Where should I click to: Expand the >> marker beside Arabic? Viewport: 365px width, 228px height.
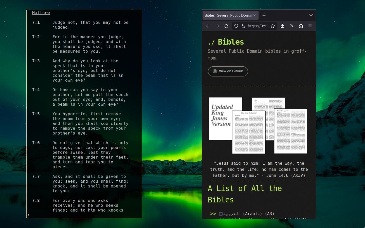(x=213, y=214)
